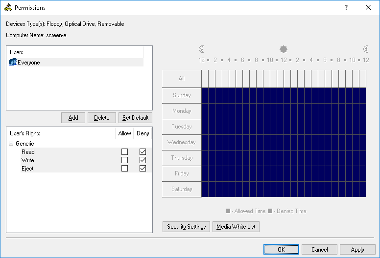The height and width of the screenshot is (258, 380).
Task: Check the Allow checkbox for Eject
Action: click(x=125, y=169)
